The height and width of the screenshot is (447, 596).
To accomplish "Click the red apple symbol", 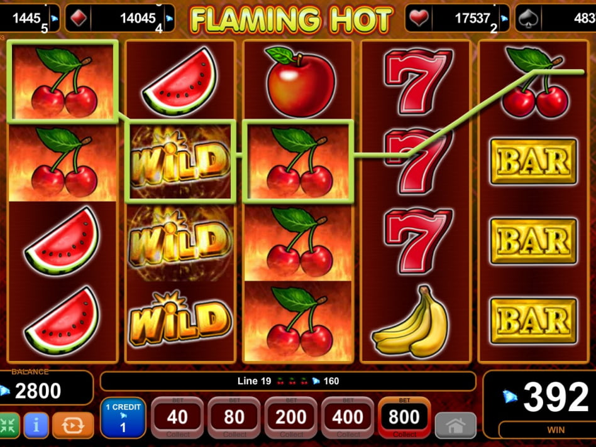I will [300, 82].
